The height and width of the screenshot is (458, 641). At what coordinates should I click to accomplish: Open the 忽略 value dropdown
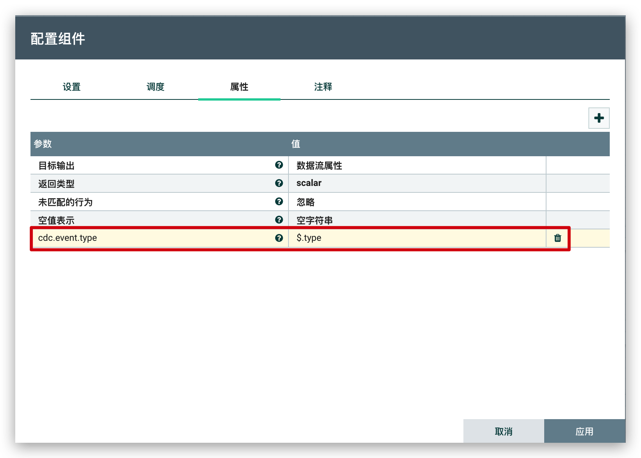point(417,202)
